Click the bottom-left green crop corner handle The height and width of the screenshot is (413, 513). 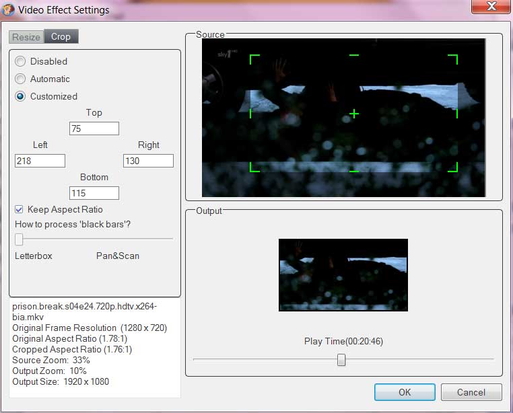[254, 167]
